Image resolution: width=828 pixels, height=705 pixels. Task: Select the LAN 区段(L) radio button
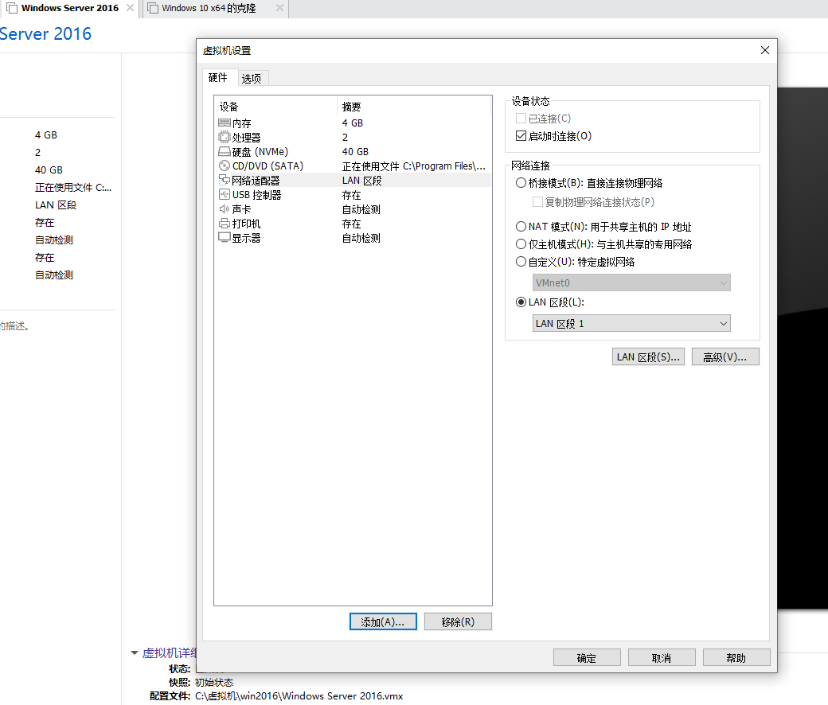pos(521,302)
